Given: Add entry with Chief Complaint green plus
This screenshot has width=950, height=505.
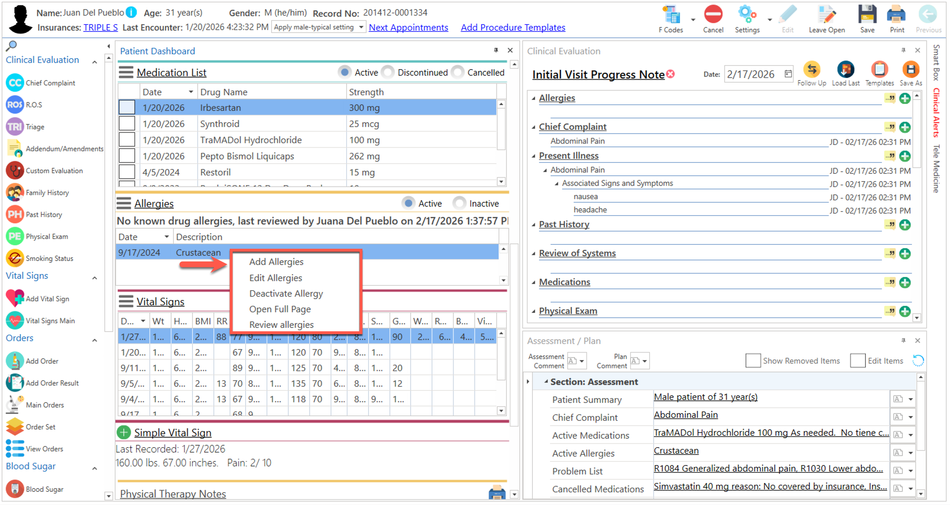Looking at the screenshot, I should pyautogui.click(x=905, y=127).
